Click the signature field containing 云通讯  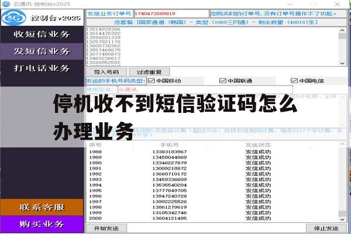pos(205,90)
